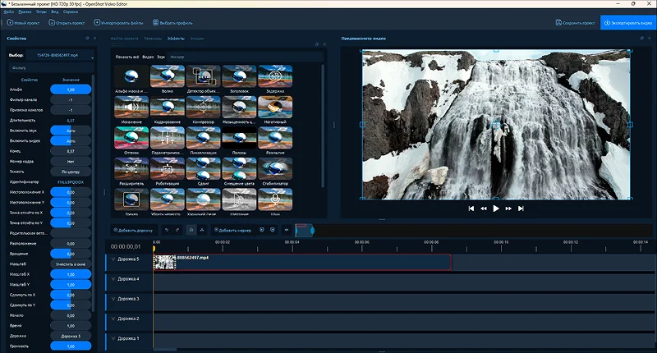The width and height of the screenshot is (657, 353).
Task: Adjust the Масштаб X value slider
Action: click(71, 274)
